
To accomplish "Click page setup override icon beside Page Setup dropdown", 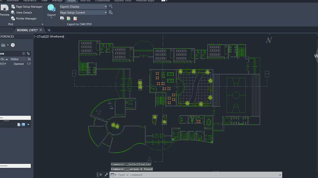I will pos(111,13).
